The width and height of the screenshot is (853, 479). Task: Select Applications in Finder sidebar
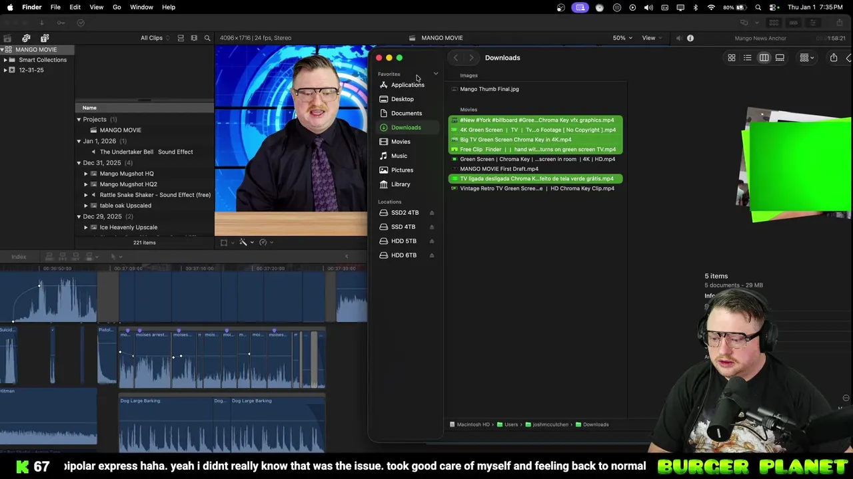[408, 85]
